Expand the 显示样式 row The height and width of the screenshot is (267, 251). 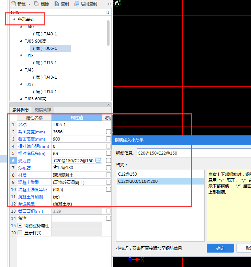[x=20, y=233]
